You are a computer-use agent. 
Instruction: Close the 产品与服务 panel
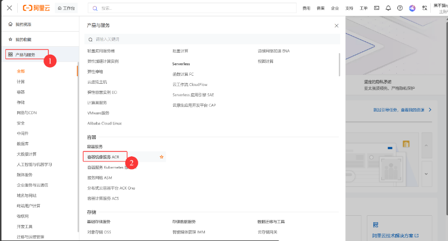click(x=337, y=26)
